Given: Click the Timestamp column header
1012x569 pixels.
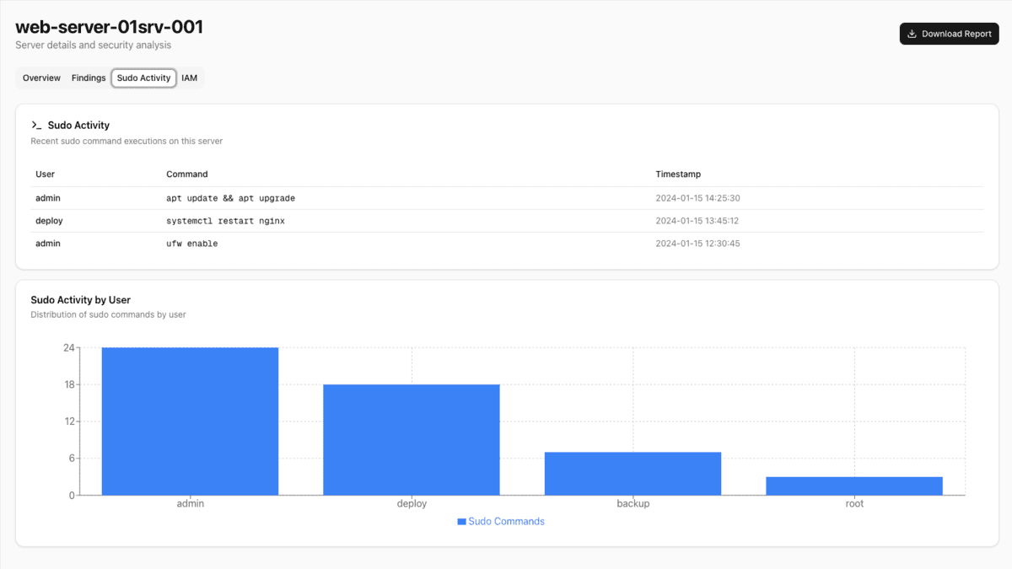Looking at the screenshot, I should (x=678, y=174).
